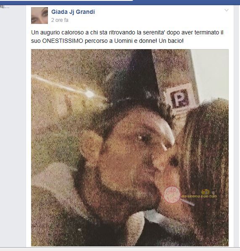Expand the post options chevron arrow
This screenshot has height=251, width=240.
pos(227,10)
